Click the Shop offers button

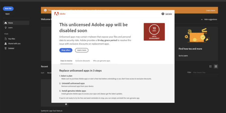66,50
